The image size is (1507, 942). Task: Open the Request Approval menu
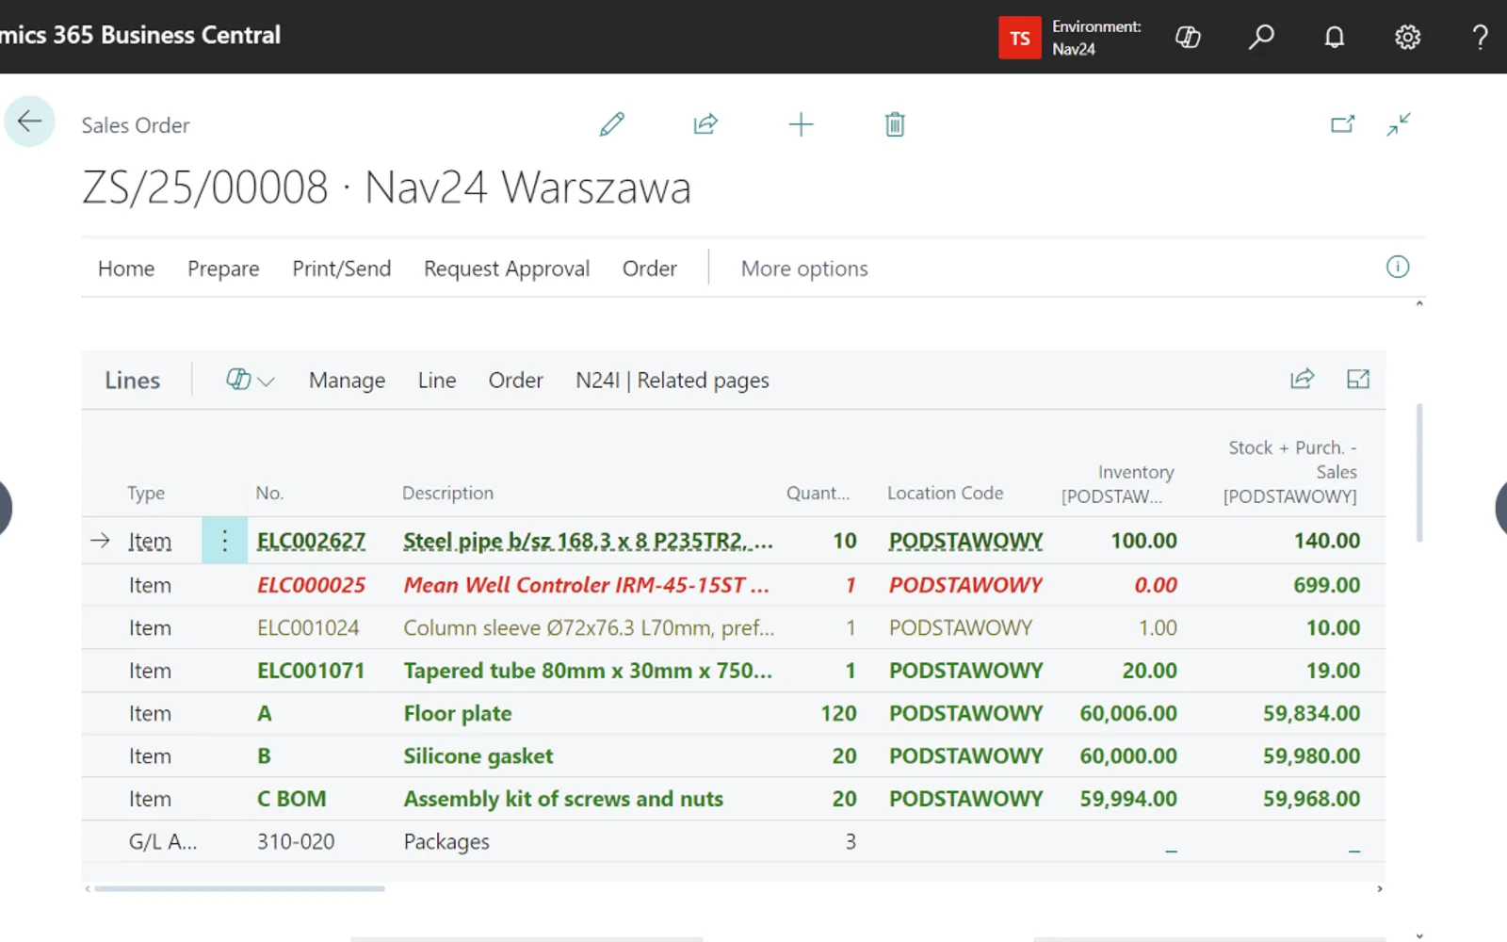pos(507,268)
